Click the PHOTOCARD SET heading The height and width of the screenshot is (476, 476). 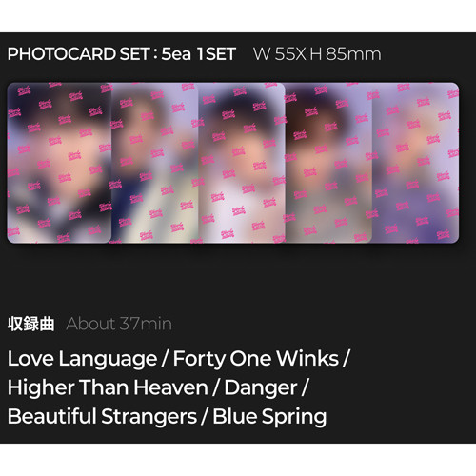pos(79,54)
